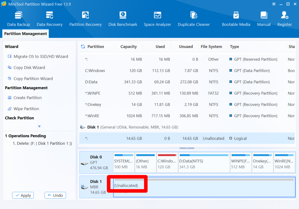Select the D:Data partition row

187,82
